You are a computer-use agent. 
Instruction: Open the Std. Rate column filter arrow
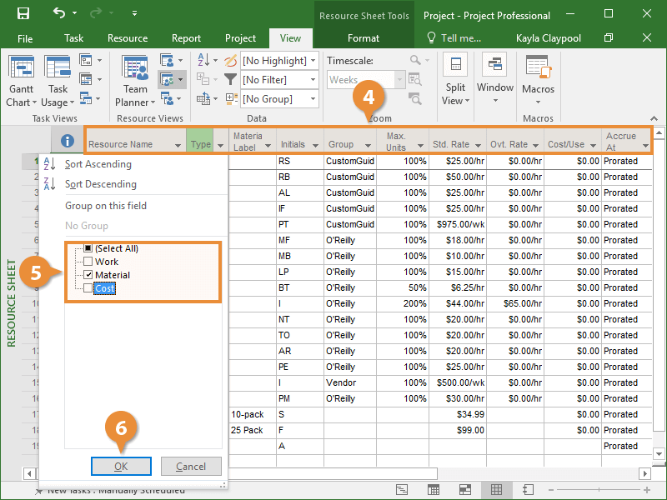pos(477,145)
